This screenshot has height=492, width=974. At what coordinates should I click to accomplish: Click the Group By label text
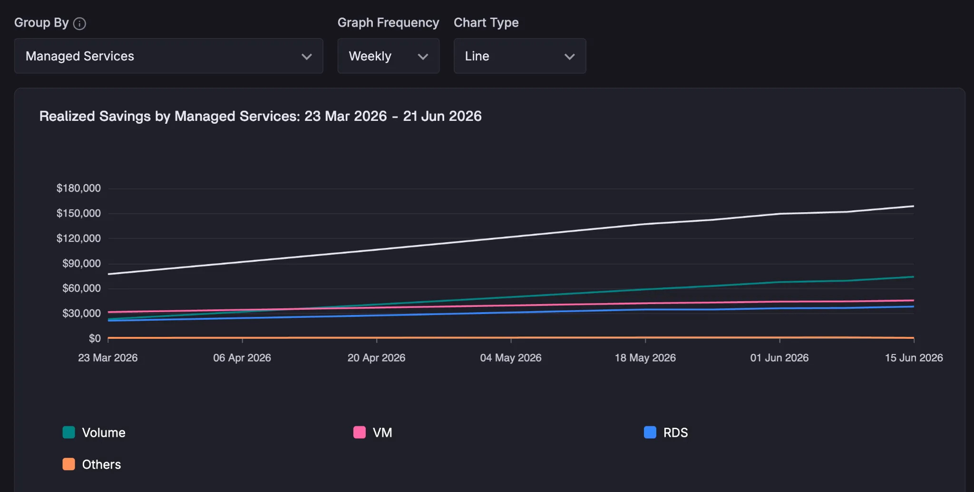click(x=41, y=22)
